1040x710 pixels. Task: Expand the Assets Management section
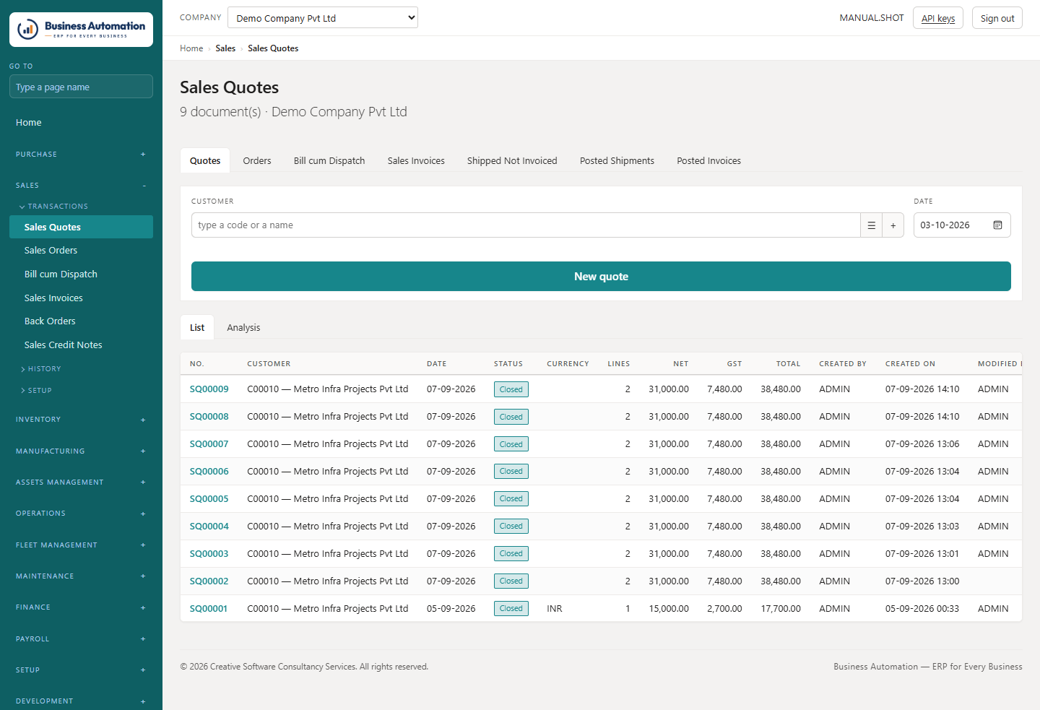click(x=81, y=482)
